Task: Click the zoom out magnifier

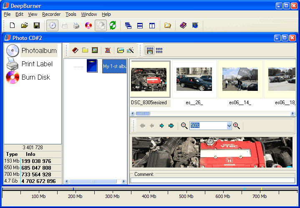Action: pyautogui.click(x=184, y=125)
